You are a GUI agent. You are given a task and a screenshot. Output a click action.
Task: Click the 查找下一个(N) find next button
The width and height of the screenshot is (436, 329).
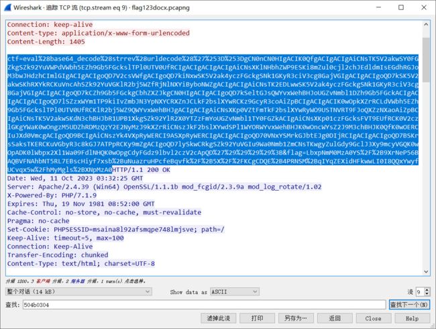pyautogui.click(x=409, y=305)
